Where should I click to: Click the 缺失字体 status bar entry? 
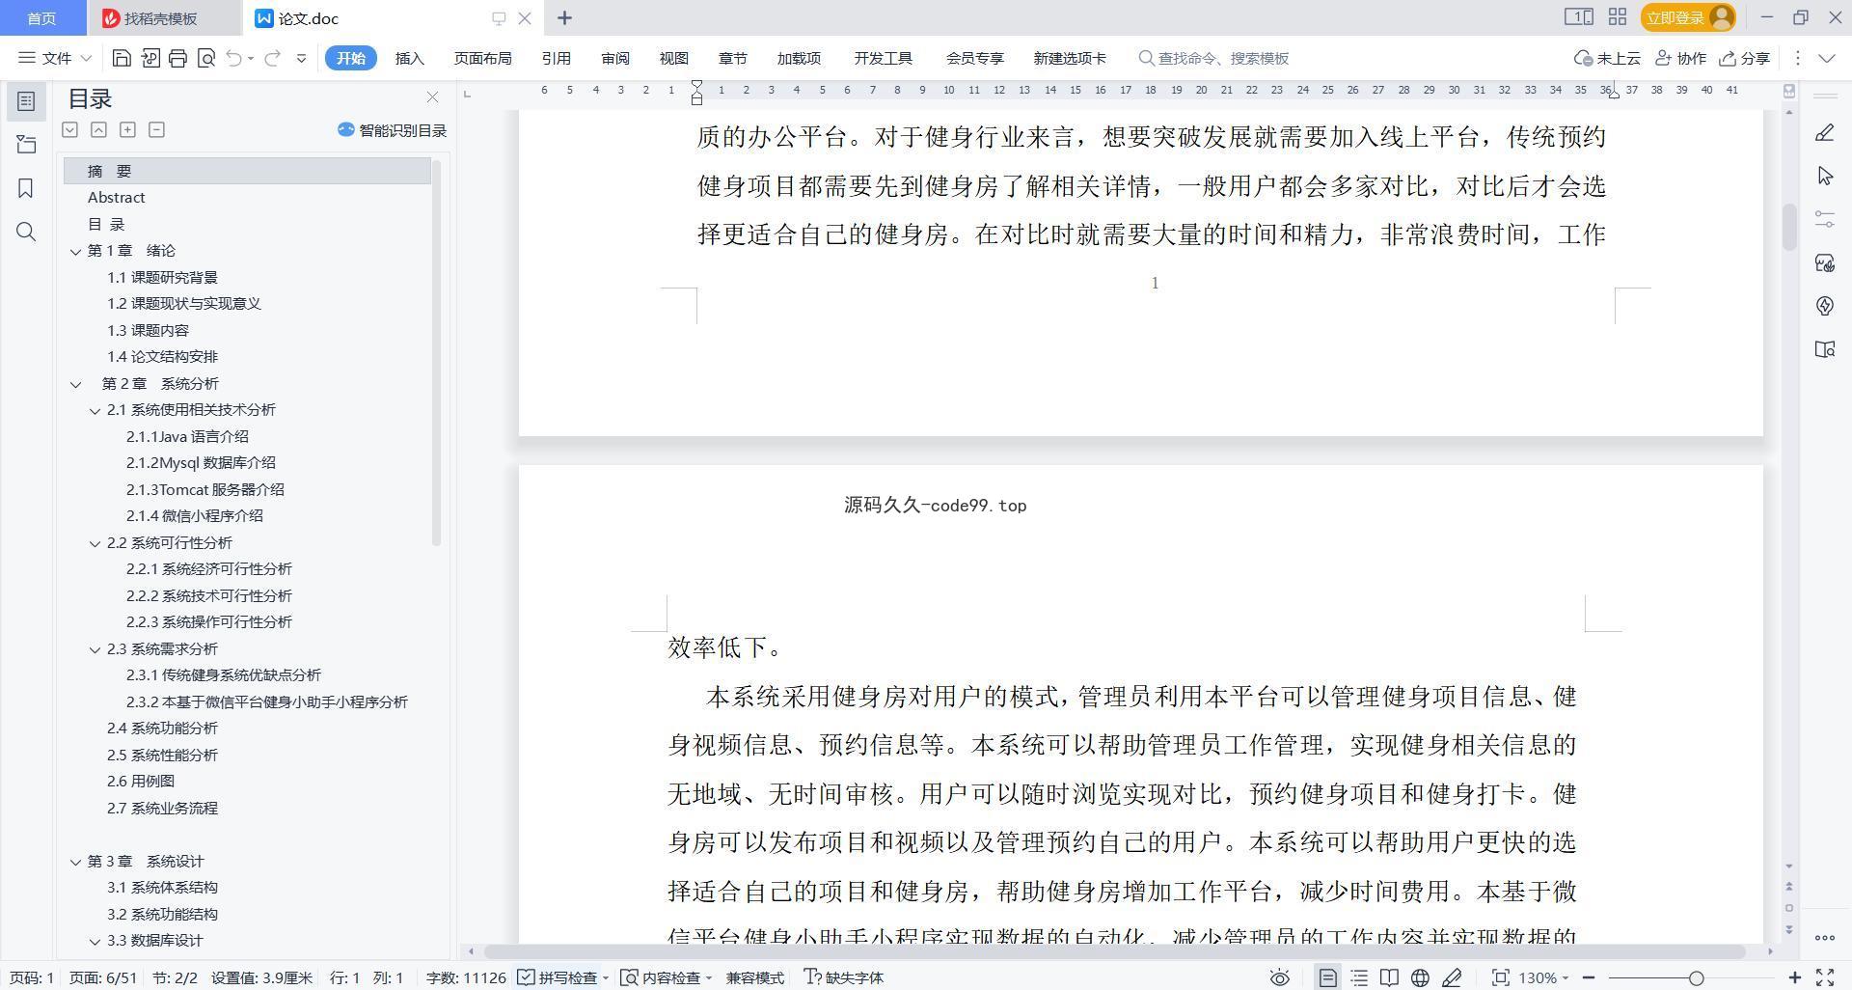click(x=844, y=977)
